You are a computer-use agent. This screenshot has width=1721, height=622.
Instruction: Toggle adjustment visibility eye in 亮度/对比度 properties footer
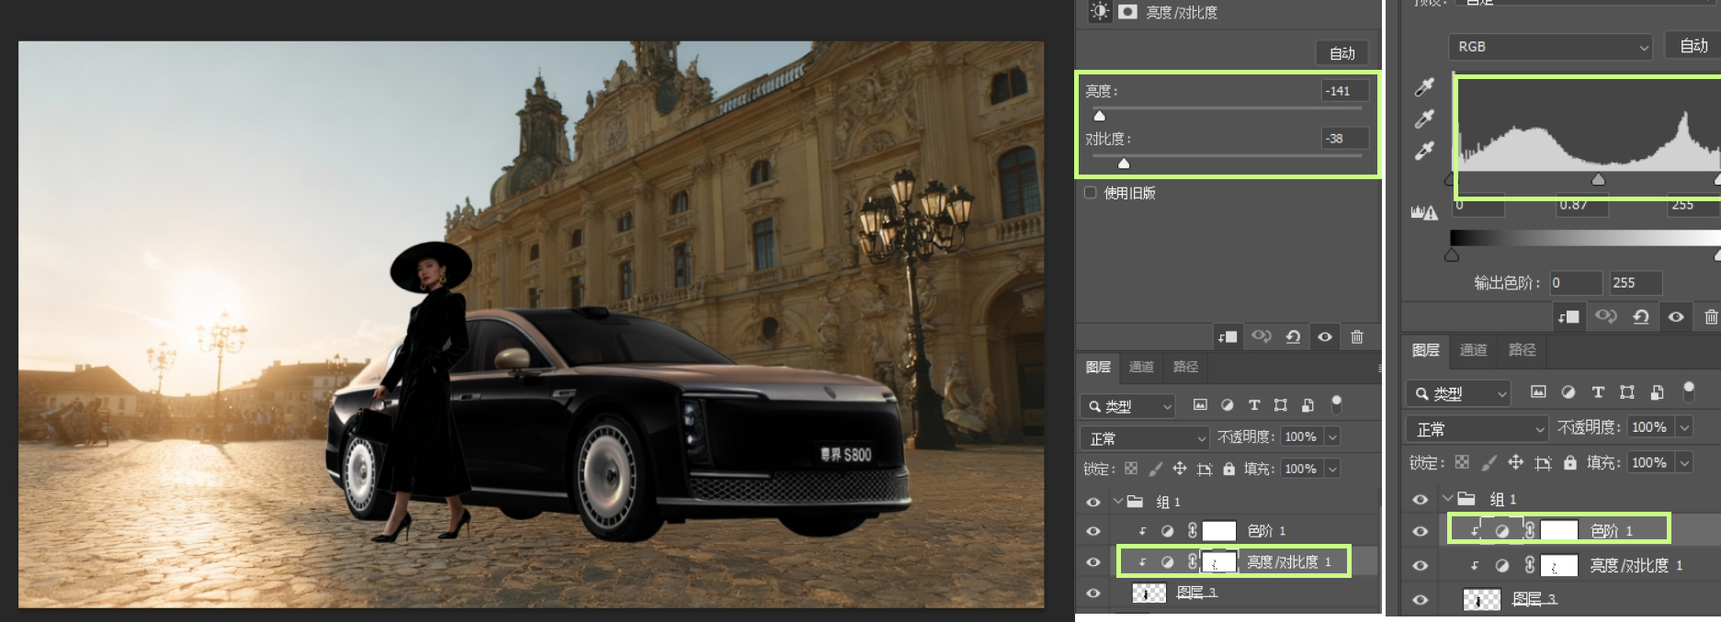click(x=1325, y=337)
